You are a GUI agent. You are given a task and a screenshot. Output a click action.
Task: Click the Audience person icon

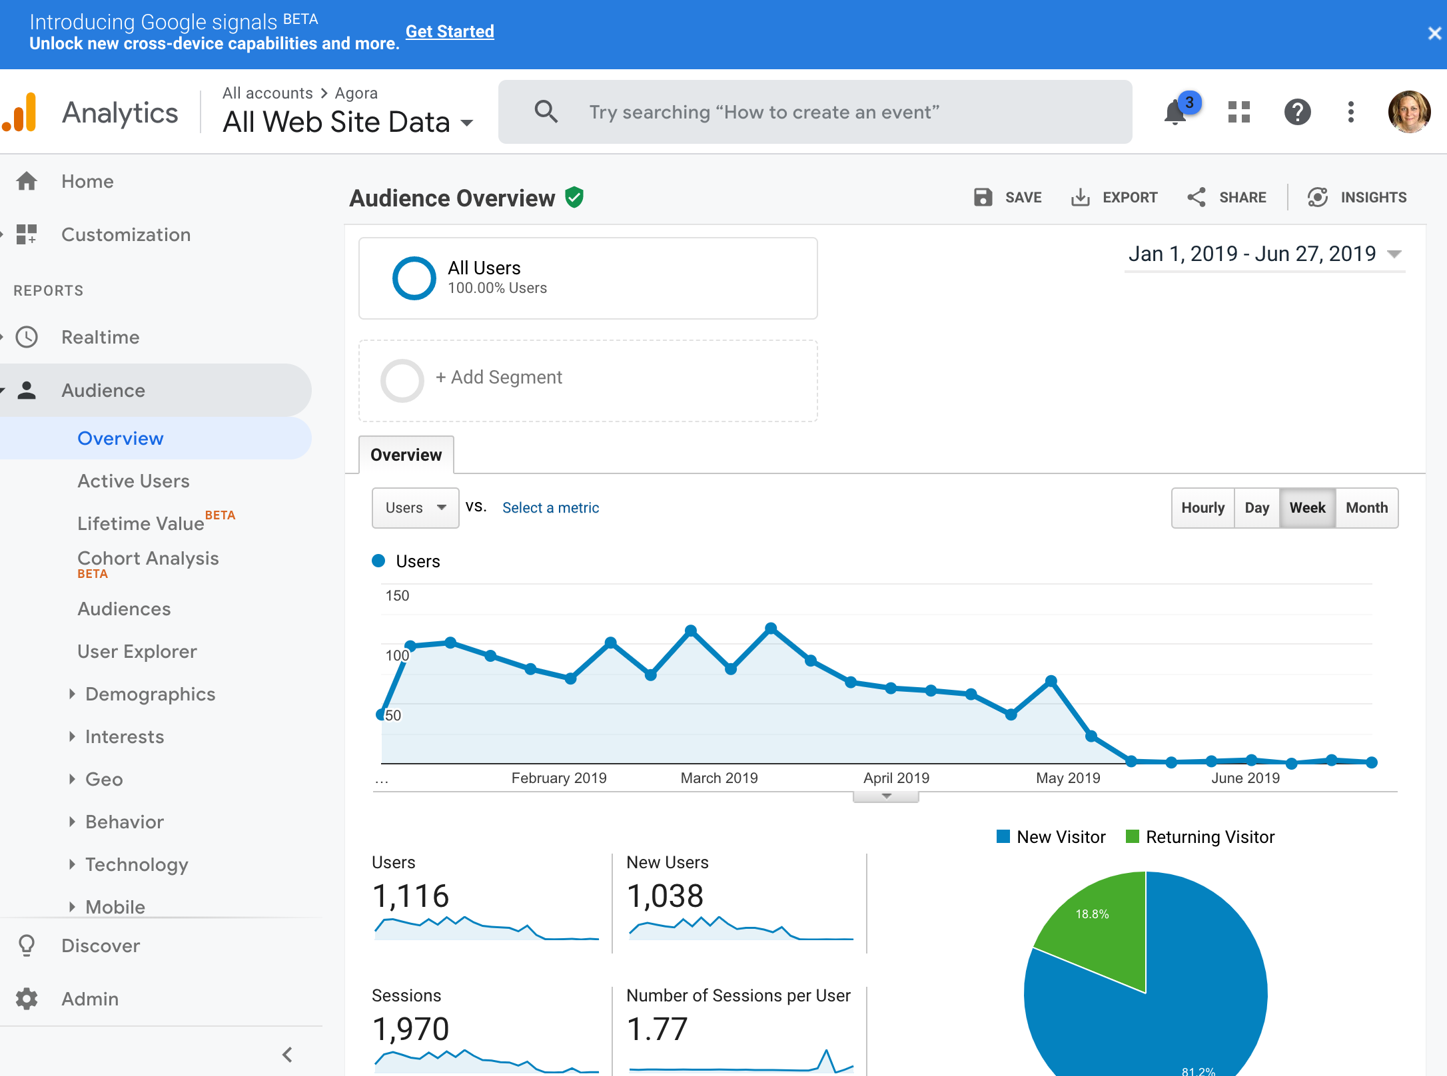coord(27,390)
